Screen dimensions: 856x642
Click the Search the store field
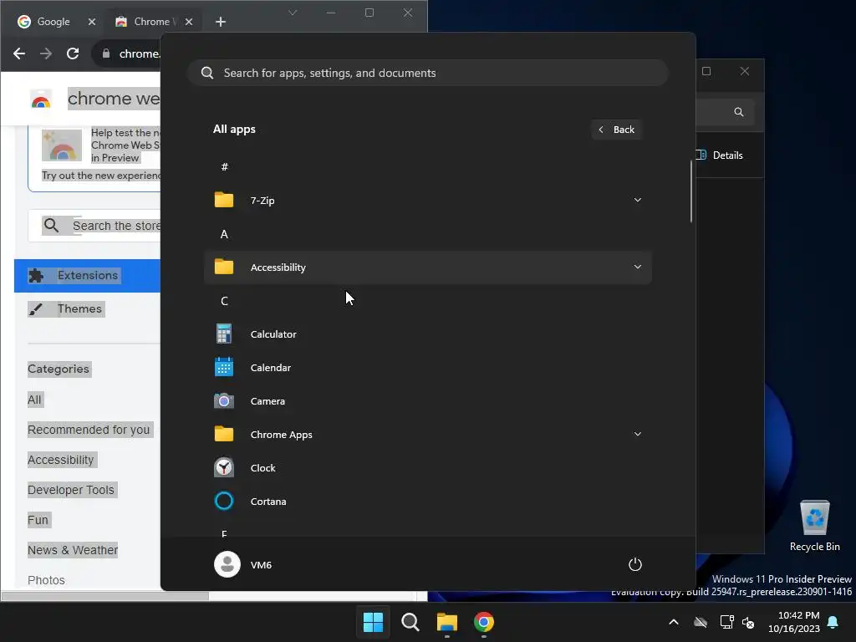click(94, 226)
